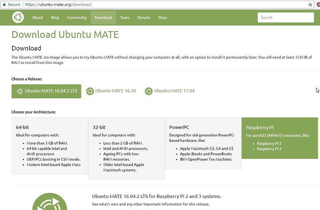
Task: Click 'Apple iBooks and PowerBooks' bullet
Action: click(x=206, y=154)
